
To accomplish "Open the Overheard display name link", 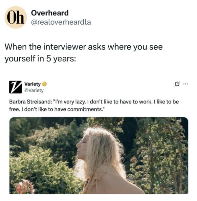I will 50,13.
